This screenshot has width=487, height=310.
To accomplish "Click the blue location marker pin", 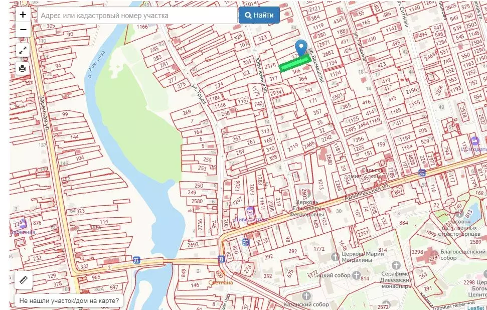I will pos(301,48).
